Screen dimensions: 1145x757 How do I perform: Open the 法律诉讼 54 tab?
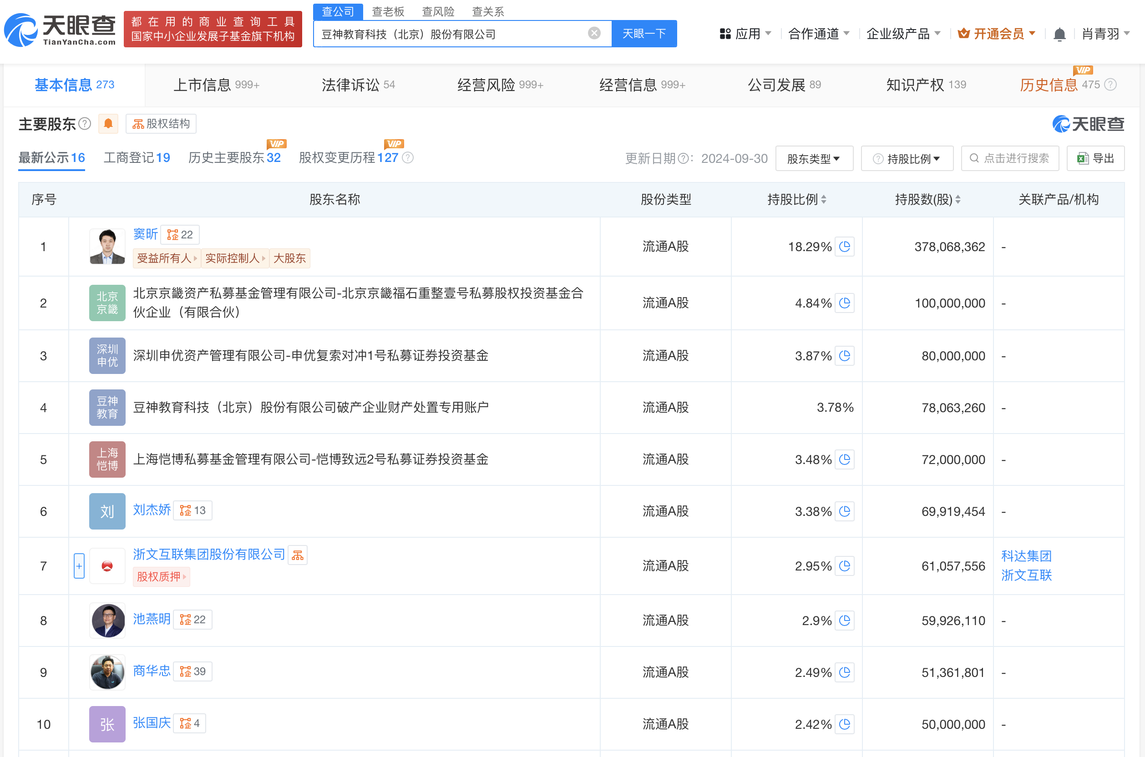point(358,85)
